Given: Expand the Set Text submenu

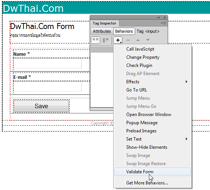Looking at the screenshot, I should pos(152,139).
